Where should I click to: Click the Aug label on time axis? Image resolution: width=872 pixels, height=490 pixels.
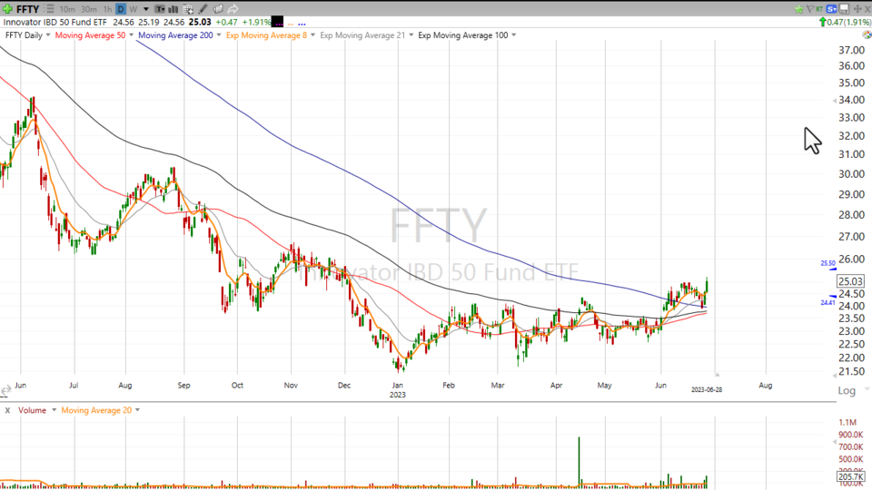765,385
